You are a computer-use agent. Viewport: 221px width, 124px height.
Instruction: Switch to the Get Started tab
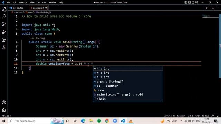coord(18,8)
